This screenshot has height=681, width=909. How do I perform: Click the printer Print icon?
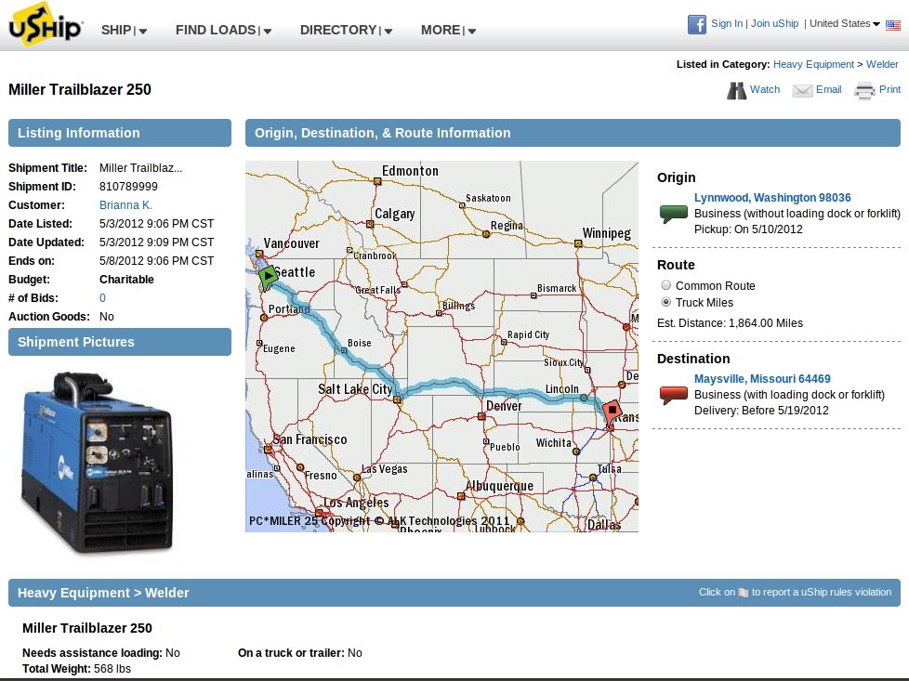[x=864, y=90]
